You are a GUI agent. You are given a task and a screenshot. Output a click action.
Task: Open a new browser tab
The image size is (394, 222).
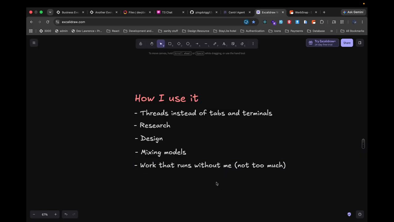[324, 12]
